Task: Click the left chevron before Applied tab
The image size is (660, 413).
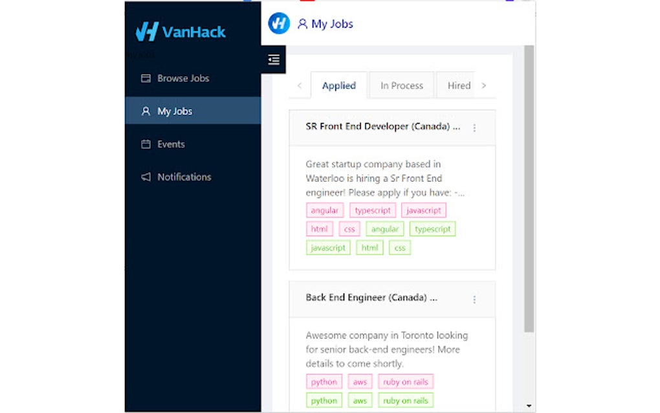Action: (x=300, y=85)
